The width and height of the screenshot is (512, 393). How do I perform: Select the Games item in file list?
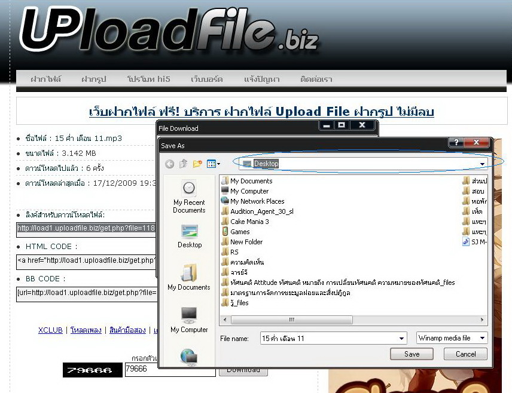click(236, 232)
